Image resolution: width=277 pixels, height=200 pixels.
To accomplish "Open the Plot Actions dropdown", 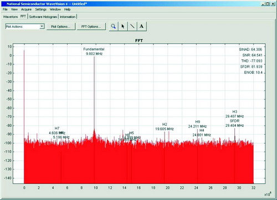I will point(25,27).
